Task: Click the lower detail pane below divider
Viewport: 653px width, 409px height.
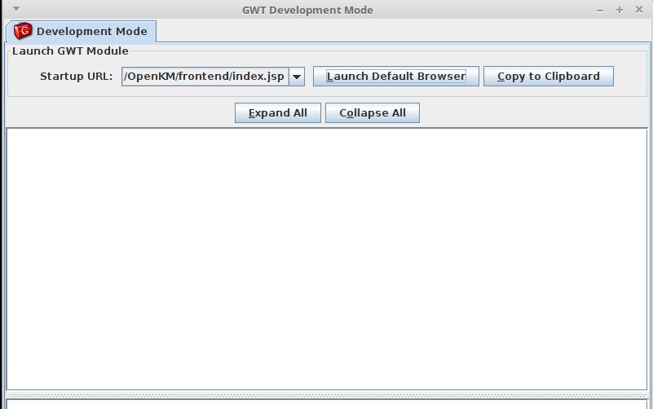Action: coord(326,404)
